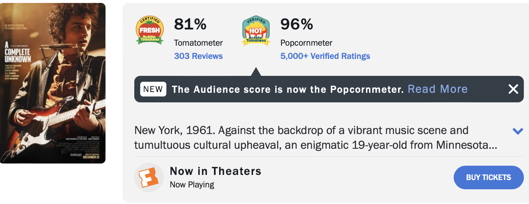Screen dimensions: 529x204
Task: Click the Now in Theaters heading
Action: click(215, 171)
